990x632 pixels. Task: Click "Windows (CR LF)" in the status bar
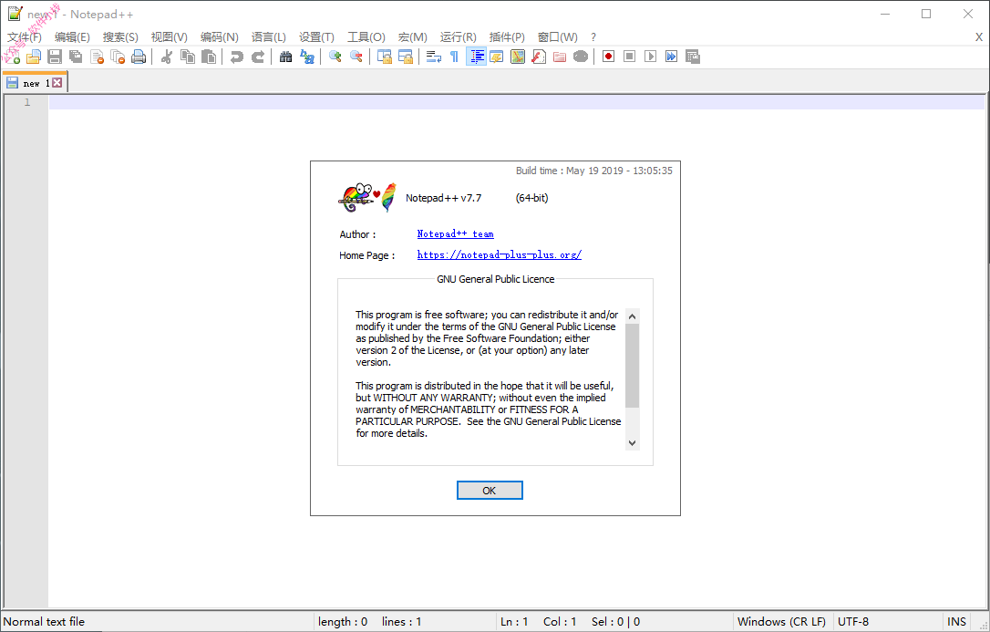781,622
